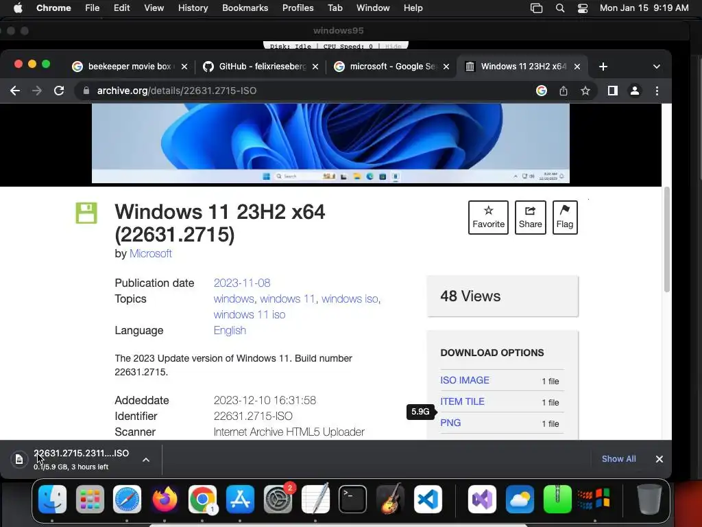
Task: Open Visual Studio Code from the Dock
Action: point(428,500)
